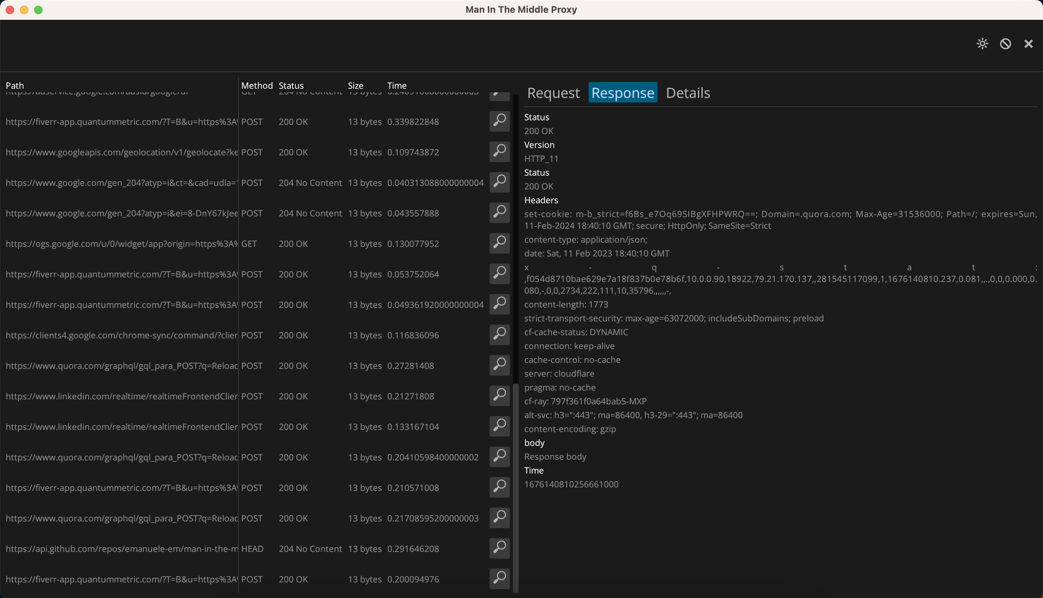Inspect the quora request taking 0.20410598400000002

click(500, 457)
